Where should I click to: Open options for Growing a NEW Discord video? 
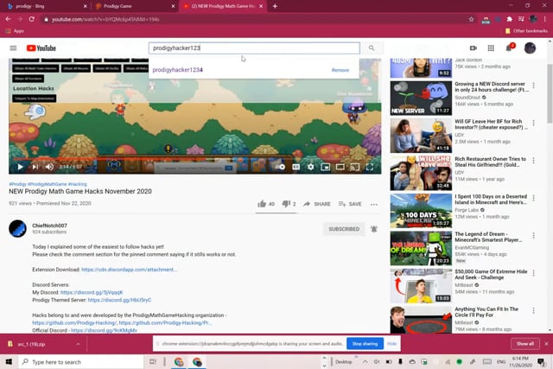pyautogui.click(x=533, y=86)
